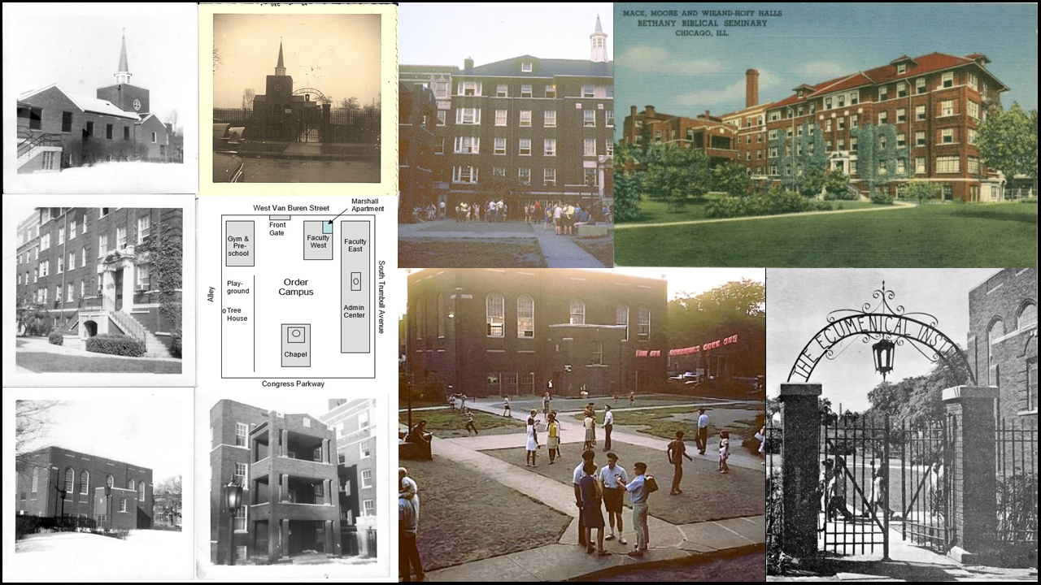This screenshot has width=1041, height=585.
Task: Open the snowy arched-window building photo
Action: (x=98, y=484)
